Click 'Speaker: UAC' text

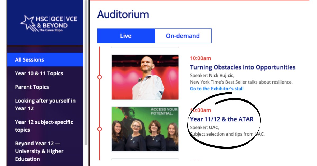pyautogui.click(x=204, y=128)
